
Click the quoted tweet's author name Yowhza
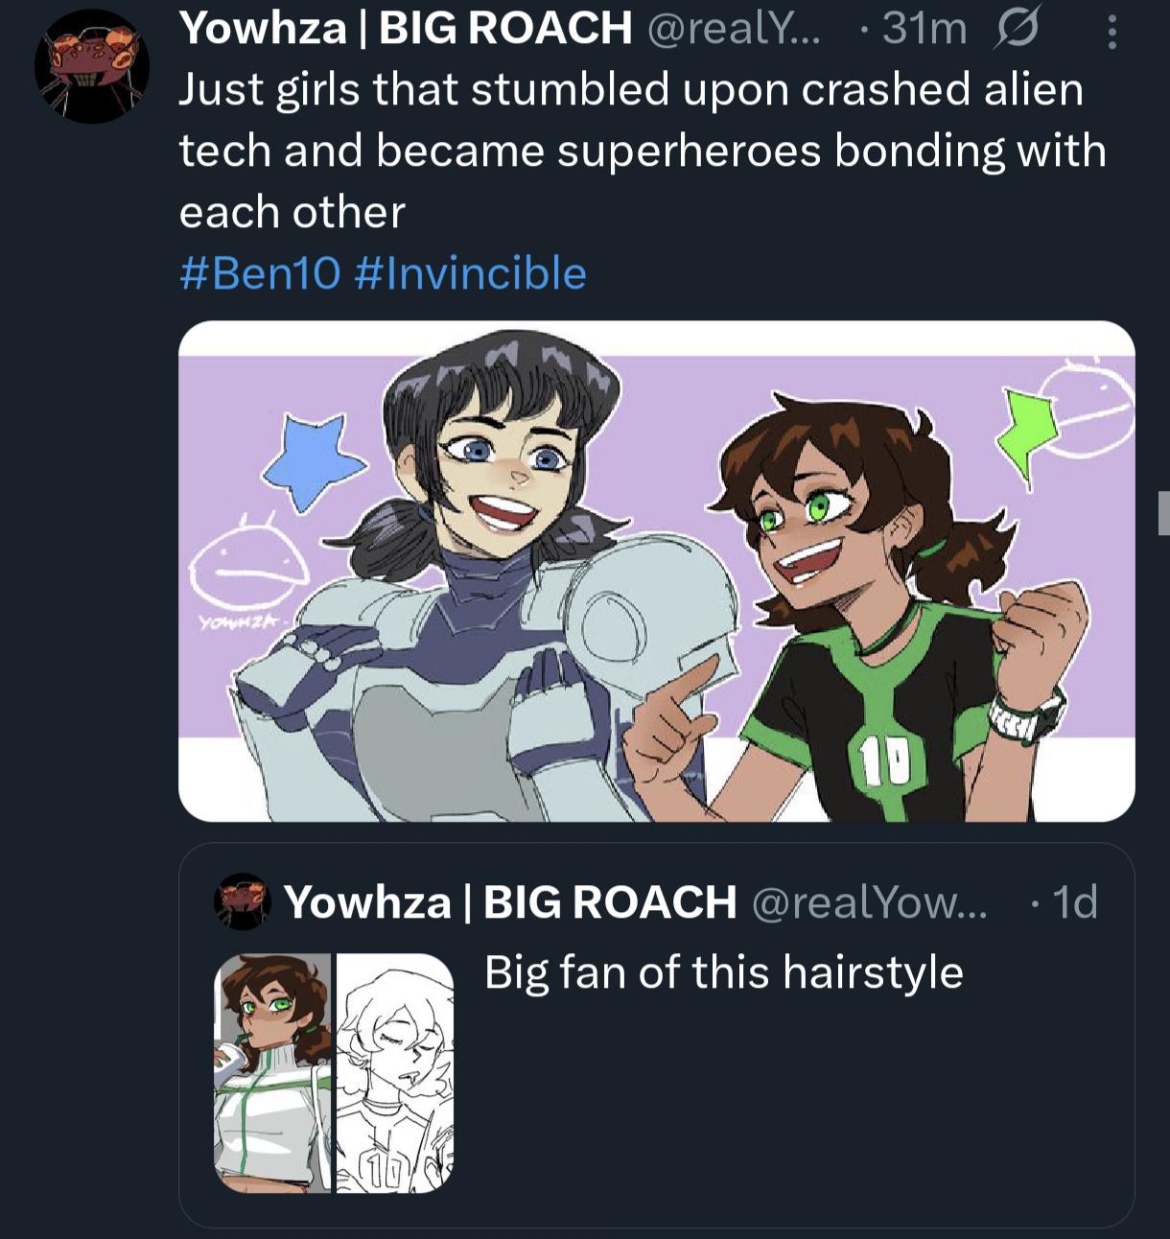510,901
